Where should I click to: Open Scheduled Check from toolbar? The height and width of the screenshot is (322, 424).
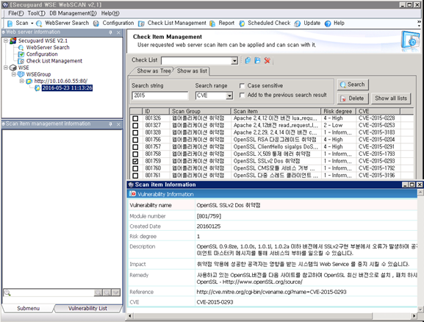point(265,24)
